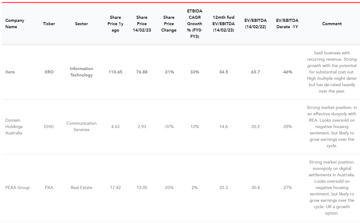360x223 pixels.
Task: Click the Domain Holdings Australia name cell
Action: point(14,127)
